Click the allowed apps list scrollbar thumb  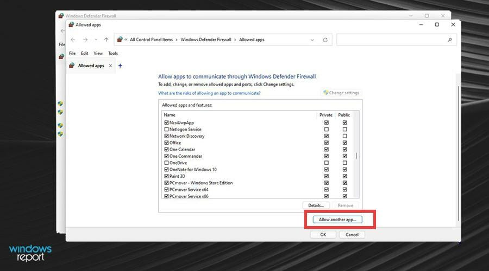coord(356,156)
